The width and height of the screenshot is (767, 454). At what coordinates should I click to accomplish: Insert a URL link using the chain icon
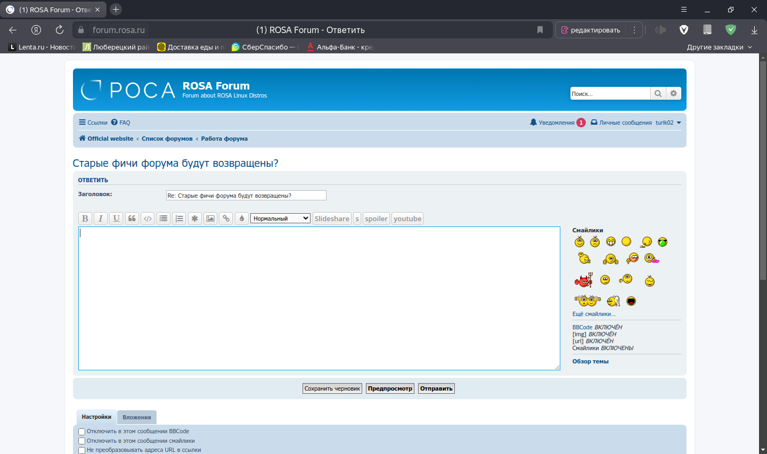(x=226, y=218)
